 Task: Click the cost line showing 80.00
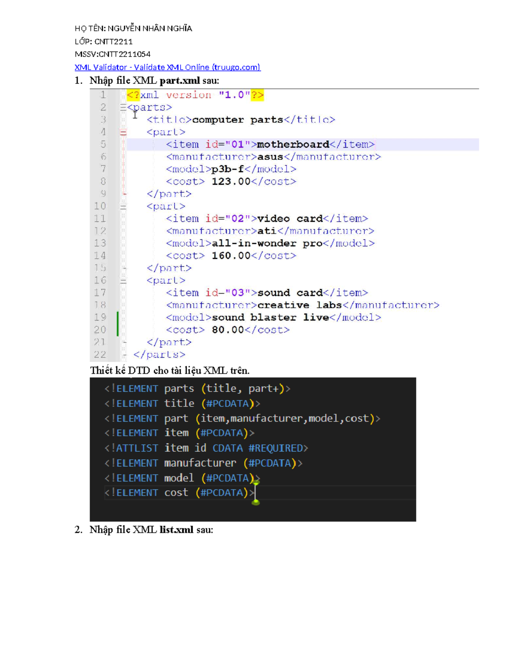228,330
